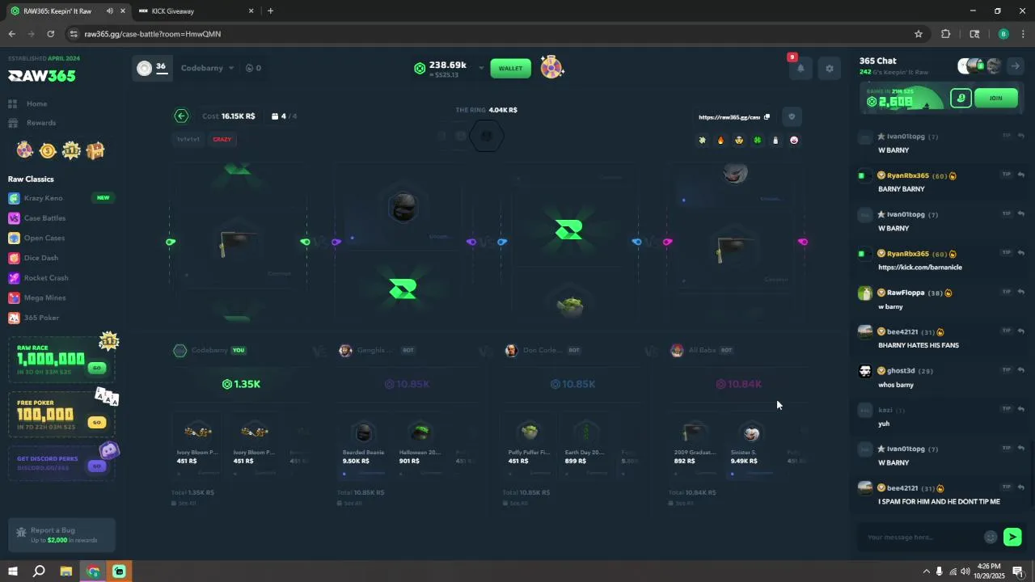The width and height of the screenshot is (1035, 582).
Task: Copy the case battle room link
Action: (767, 117)
